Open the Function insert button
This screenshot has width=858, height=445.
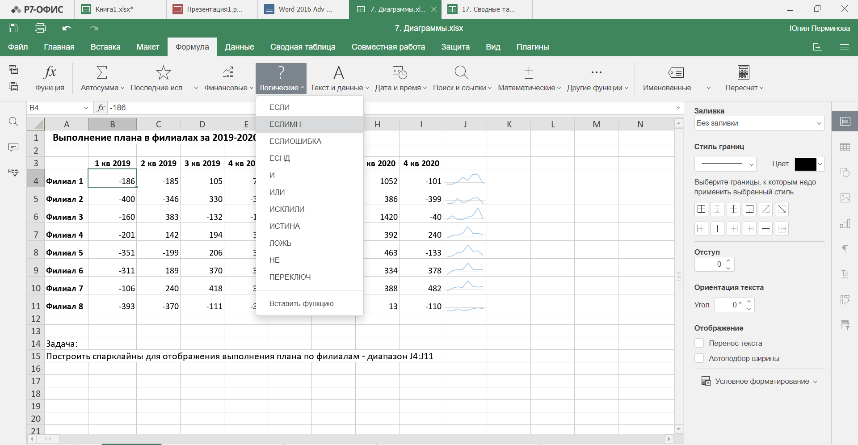[50, 78]
